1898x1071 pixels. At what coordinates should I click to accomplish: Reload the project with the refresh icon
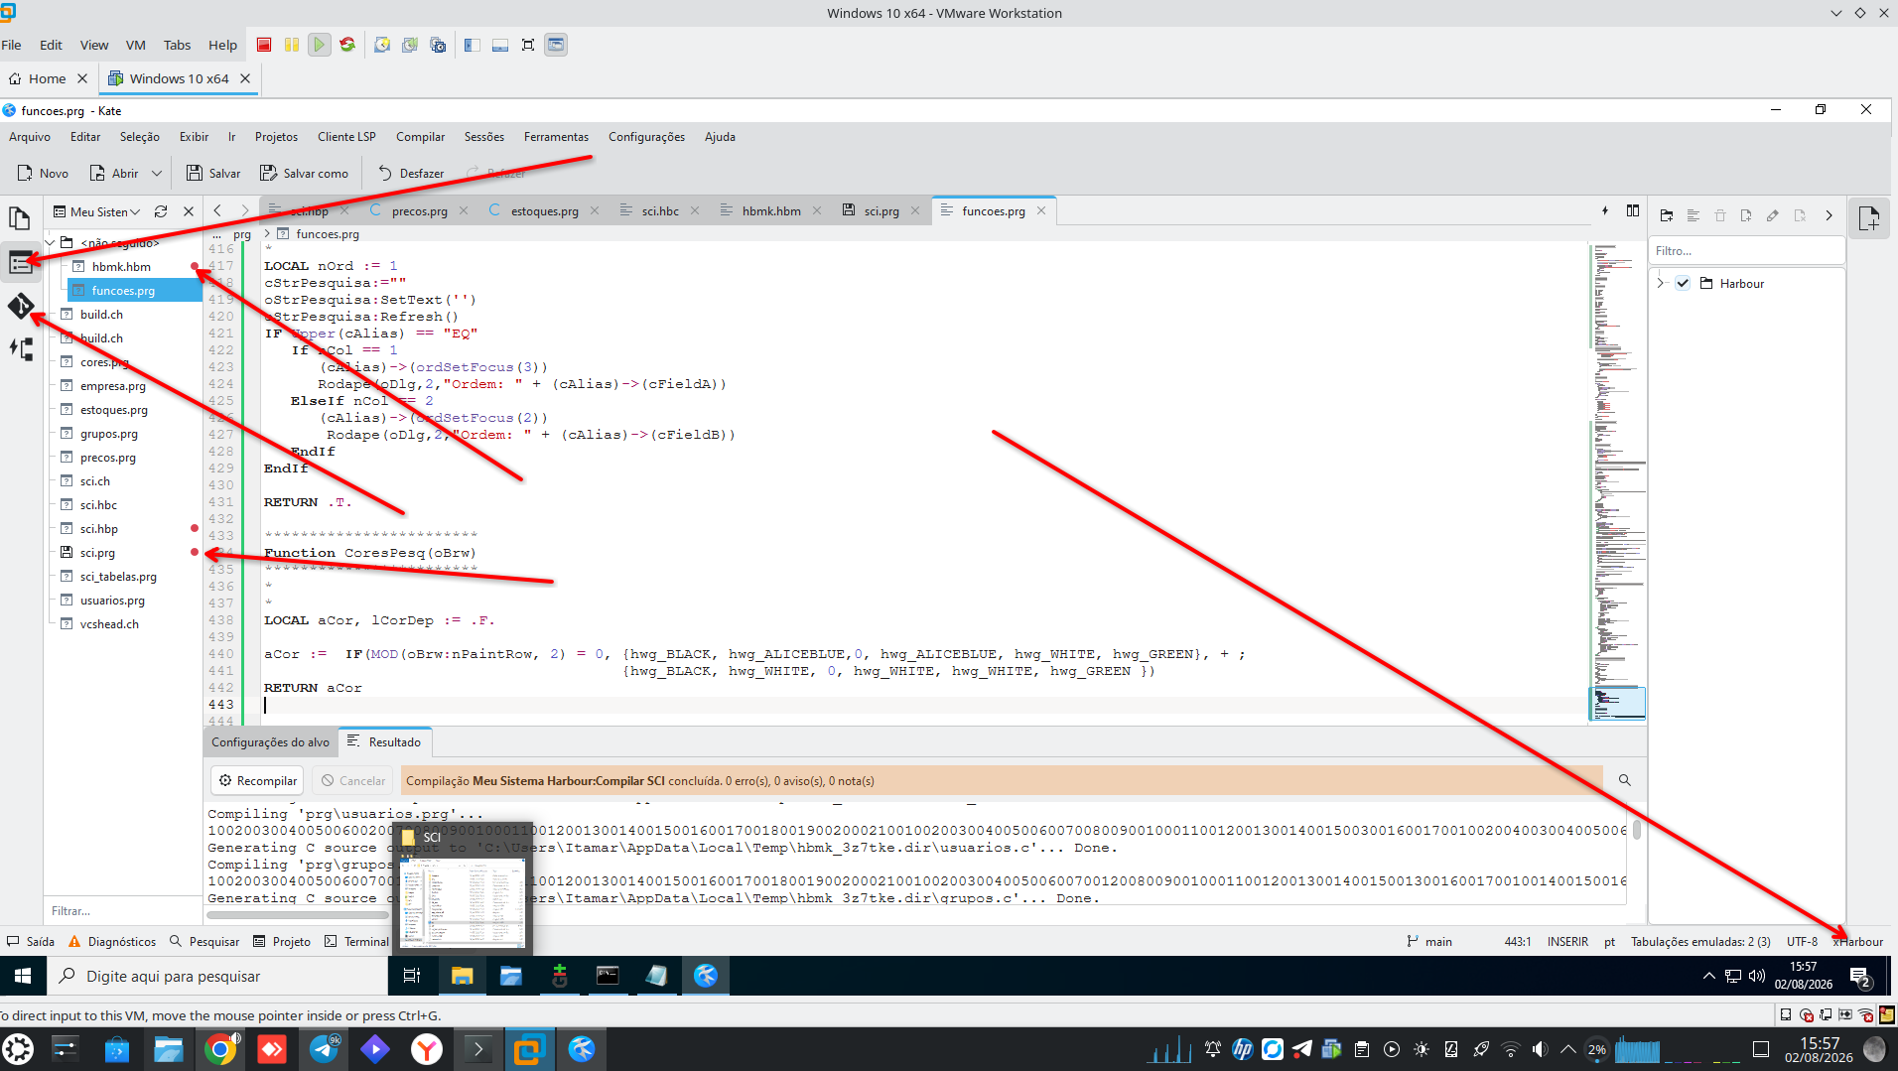click(161, 211)
